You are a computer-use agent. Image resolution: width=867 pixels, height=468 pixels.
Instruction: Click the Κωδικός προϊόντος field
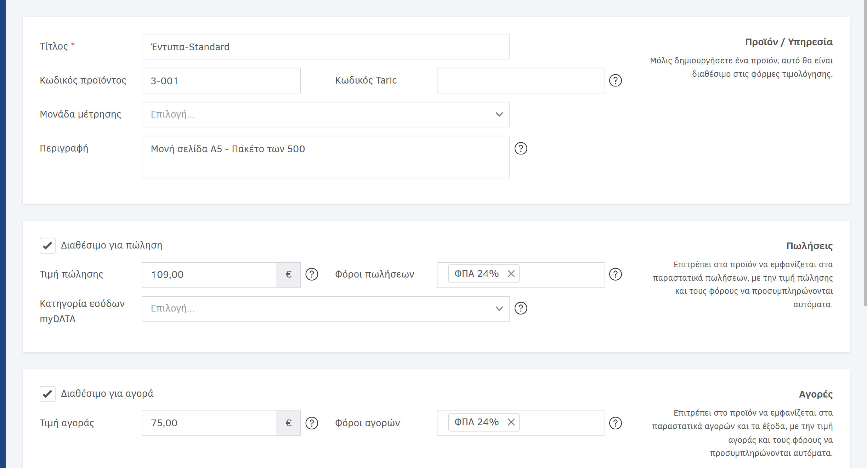point(221,81)
